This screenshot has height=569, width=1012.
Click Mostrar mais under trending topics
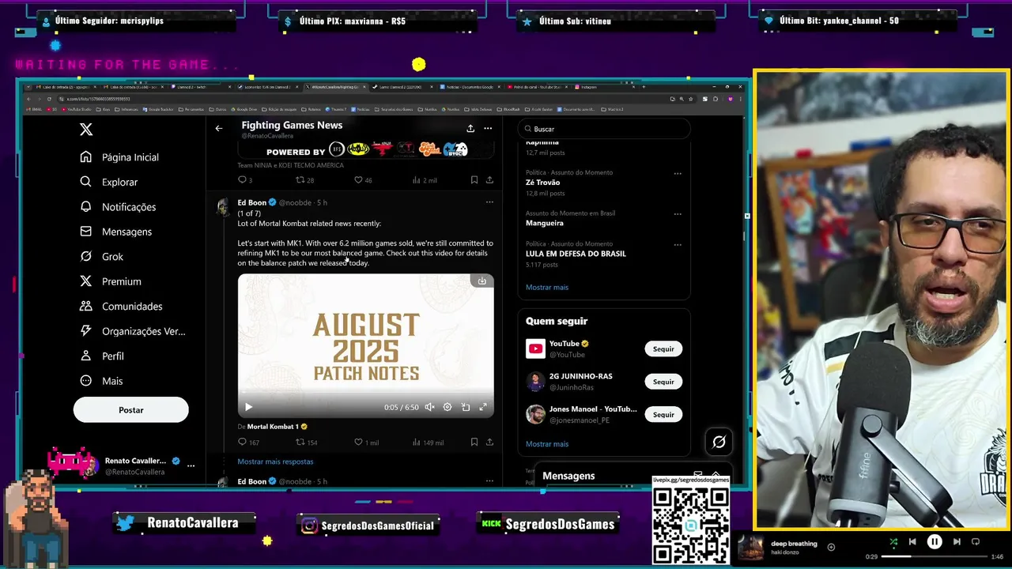click(x=547, y=288)
